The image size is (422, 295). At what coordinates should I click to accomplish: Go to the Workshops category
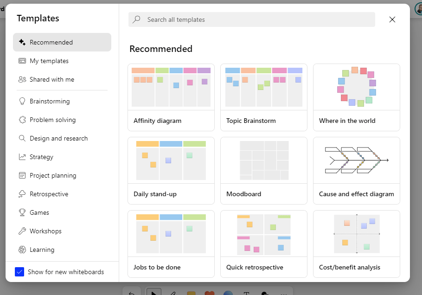45,231
